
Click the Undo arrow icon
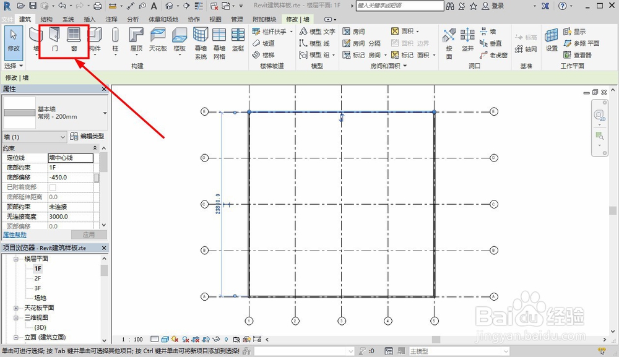coord(62,6)
